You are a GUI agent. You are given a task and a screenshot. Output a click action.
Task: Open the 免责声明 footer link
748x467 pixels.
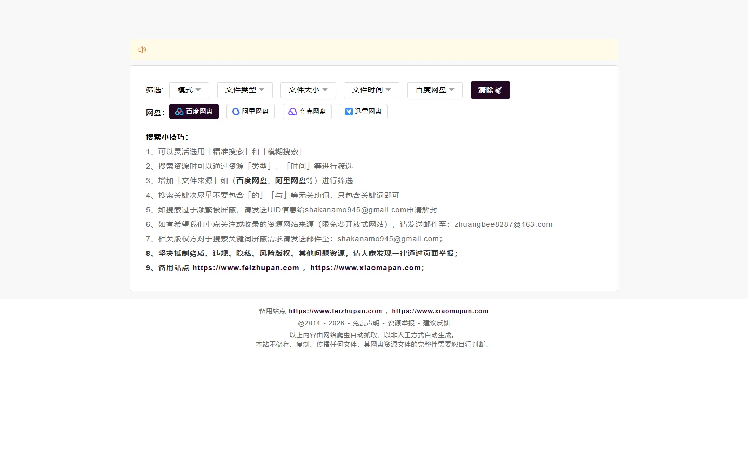click(366, 323)
